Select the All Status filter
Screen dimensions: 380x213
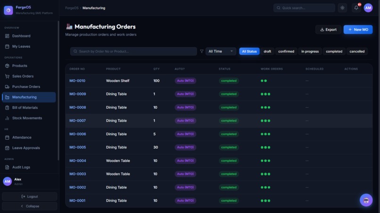[x=249, y=51]
